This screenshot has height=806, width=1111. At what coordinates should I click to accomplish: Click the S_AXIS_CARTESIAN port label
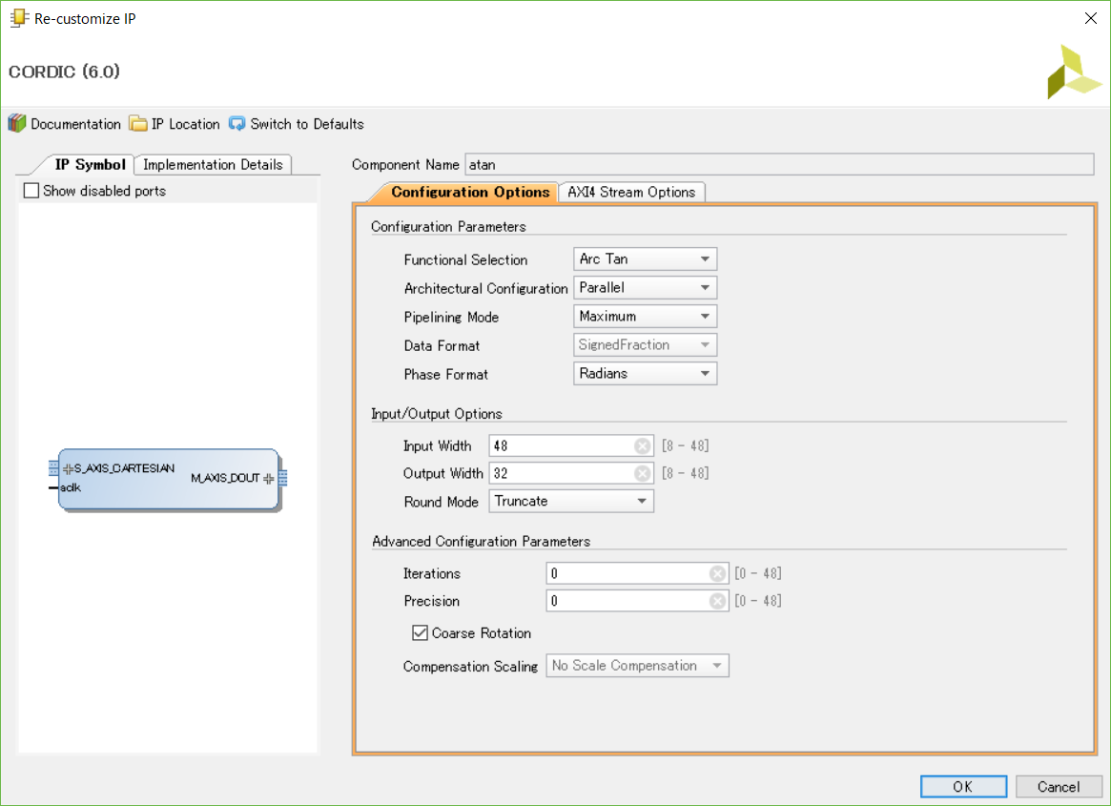point(124,468)
